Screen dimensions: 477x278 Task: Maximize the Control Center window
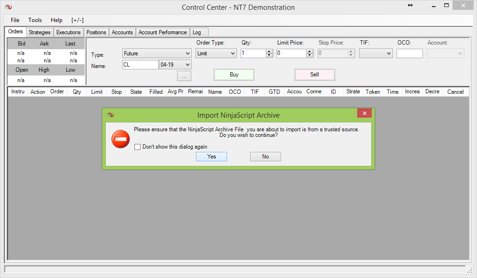coord(446,5)
